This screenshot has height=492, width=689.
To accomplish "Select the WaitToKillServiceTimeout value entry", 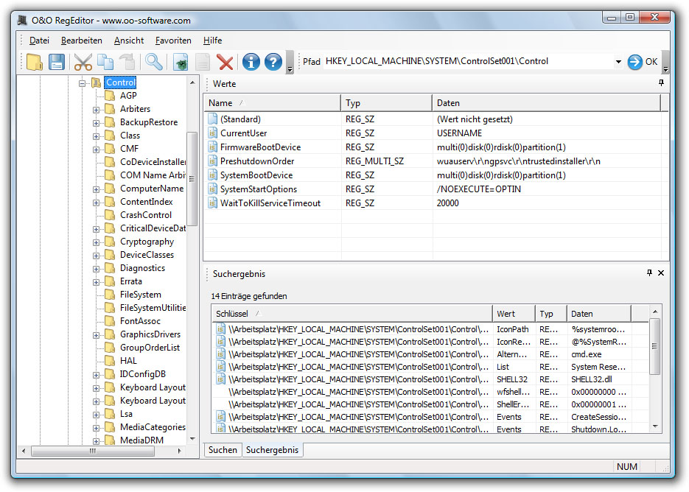I will (x=270, y=203).
